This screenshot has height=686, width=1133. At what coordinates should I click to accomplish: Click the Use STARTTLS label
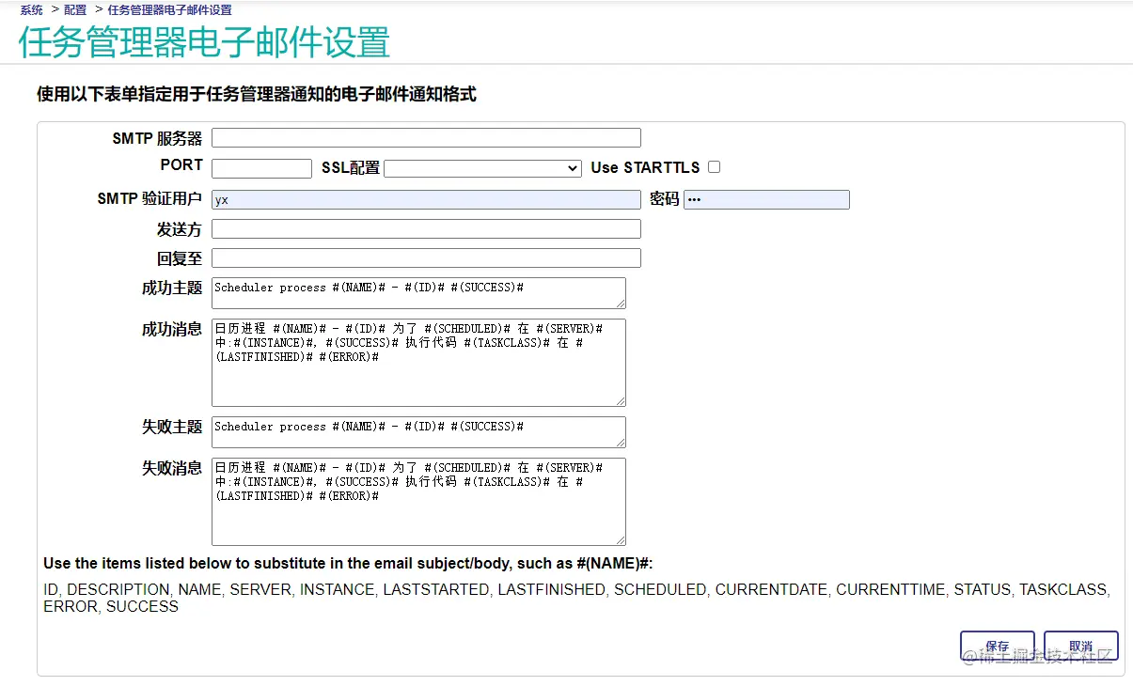pyautogui.click(x=645, y=168)
